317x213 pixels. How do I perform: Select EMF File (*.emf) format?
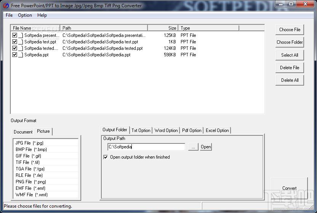[x=45, y=188]
